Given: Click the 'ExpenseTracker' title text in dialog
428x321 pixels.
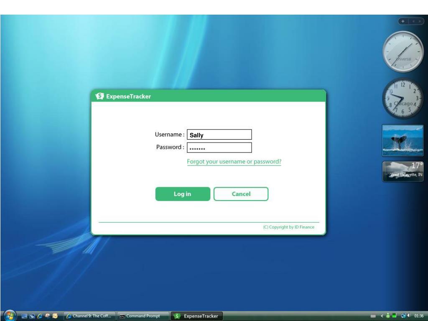Looking at the screenshot, I should point(129,97).
